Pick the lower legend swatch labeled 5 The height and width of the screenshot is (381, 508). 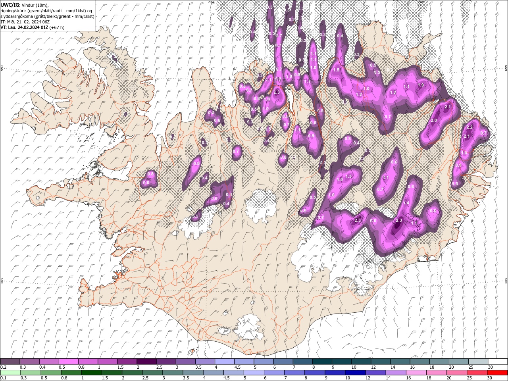click(254, 373)
